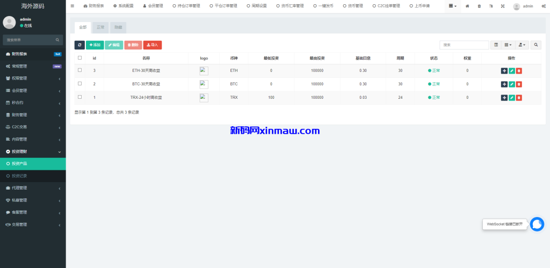The image size is (550, 268).
Task: Click the green 添加 button
Action: point(95,45)
